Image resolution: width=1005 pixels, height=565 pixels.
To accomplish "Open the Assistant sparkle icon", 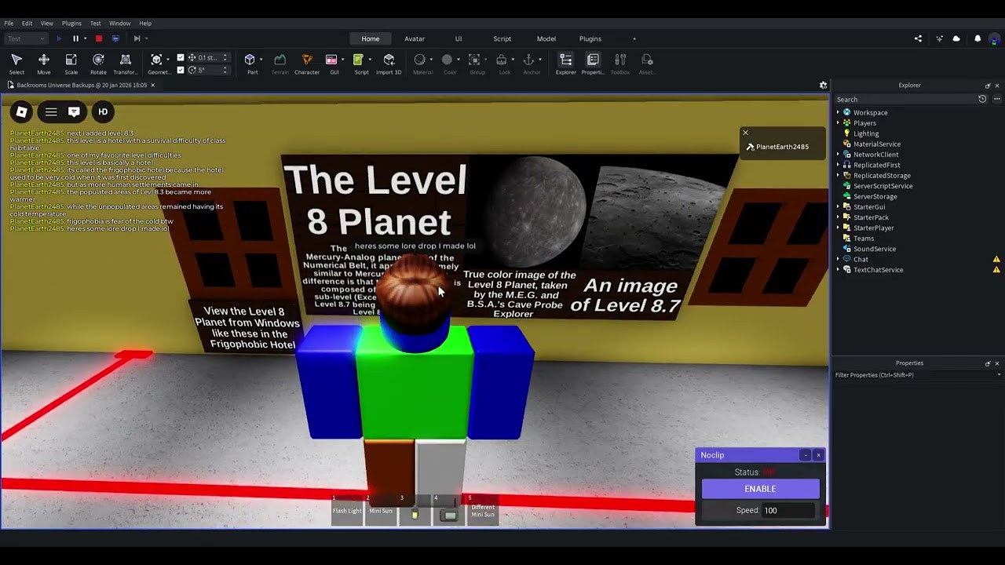I will 939,38.
